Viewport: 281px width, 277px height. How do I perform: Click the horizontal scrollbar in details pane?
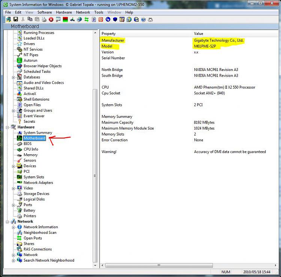[x=159, y=265]
